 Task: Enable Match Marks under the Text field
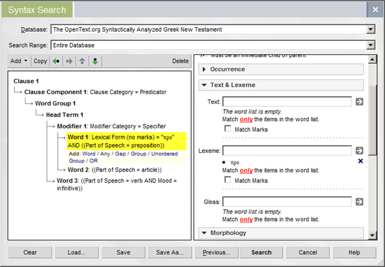tap(227, 130)
